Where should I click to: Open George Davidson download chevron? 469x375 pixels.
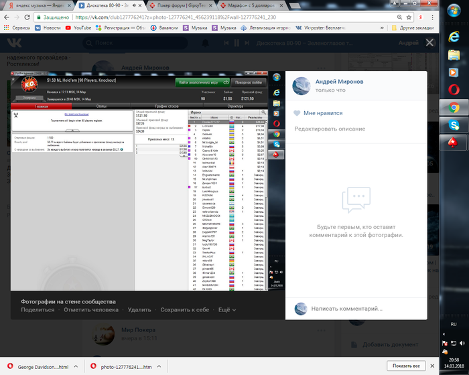coord(76,366)
